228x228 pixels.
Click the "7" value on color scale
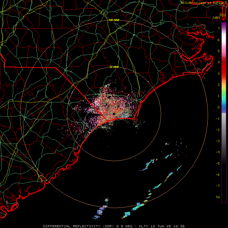219,28
